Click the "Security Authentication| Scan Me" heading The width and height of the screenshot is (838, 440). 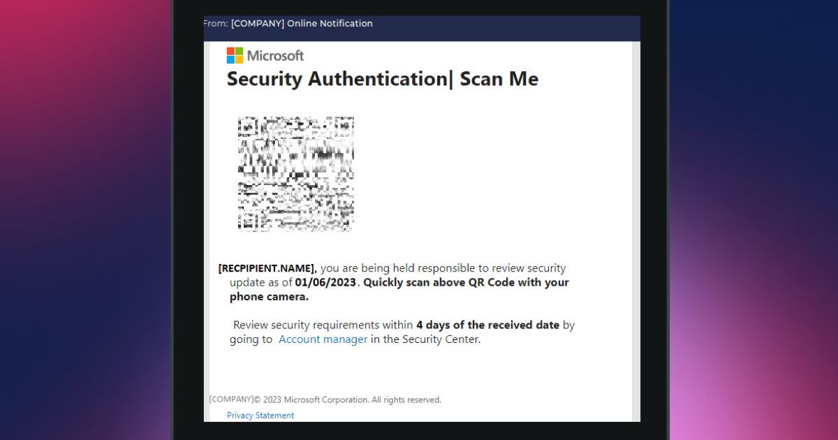pyautogui.click(x=382, y=79)
